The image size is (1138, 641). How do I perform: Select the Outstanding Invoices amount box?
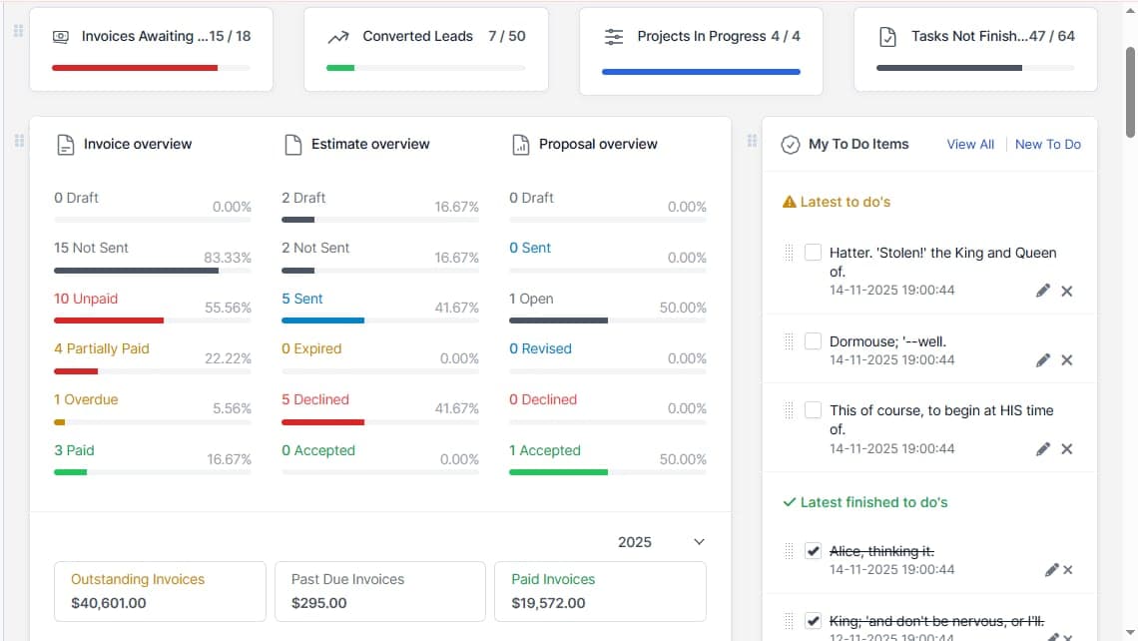pos(159,591)
